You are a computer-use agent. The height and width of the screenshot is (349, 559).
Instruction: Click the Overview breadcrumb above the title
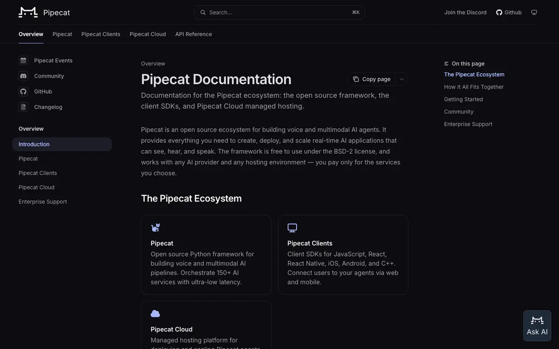pos(153,64)
